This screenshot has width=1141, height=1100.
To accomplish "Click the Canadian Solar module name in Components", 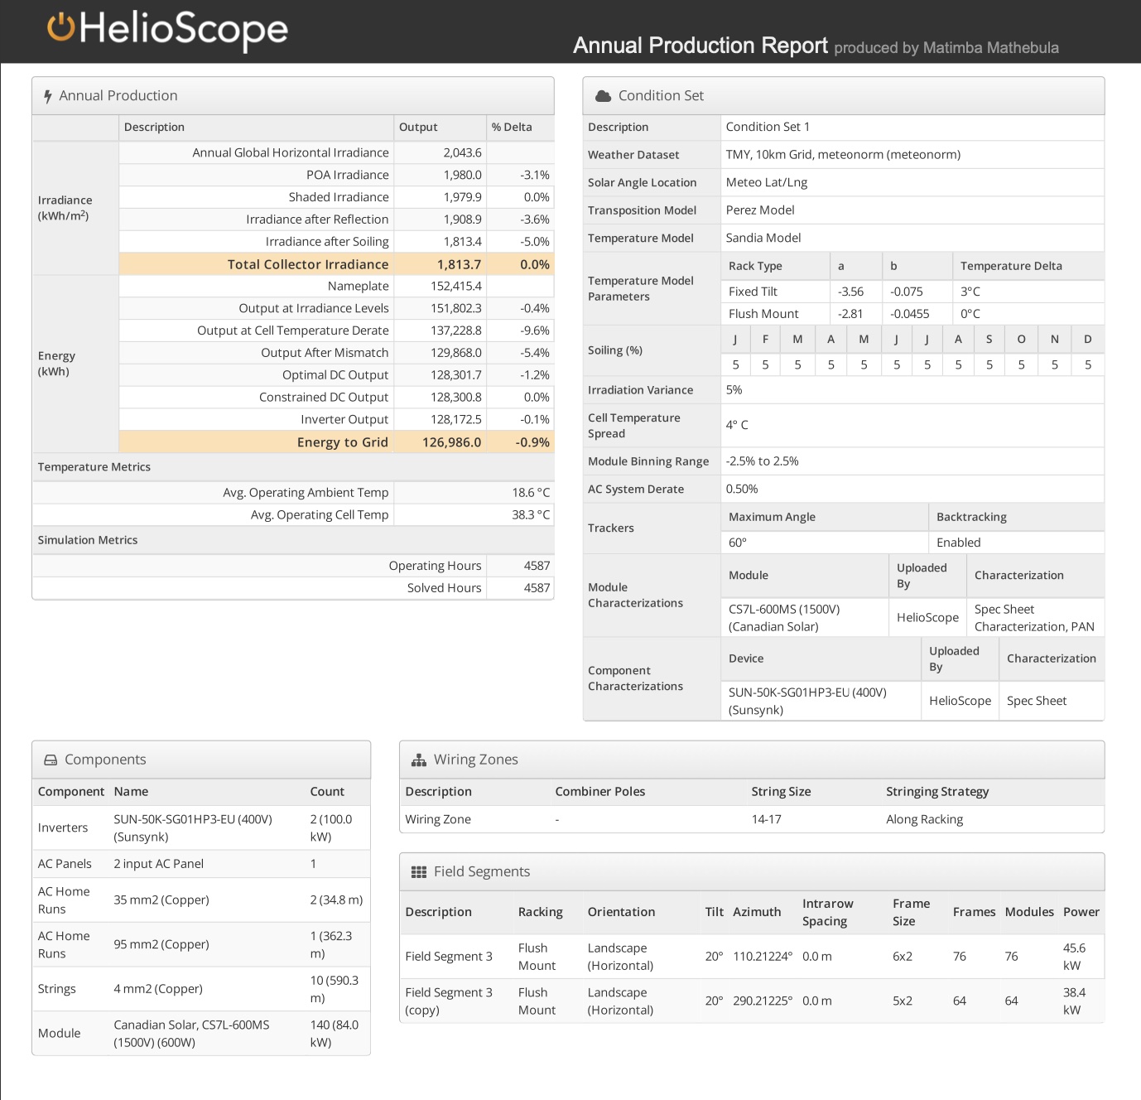I will point(191,1034).
